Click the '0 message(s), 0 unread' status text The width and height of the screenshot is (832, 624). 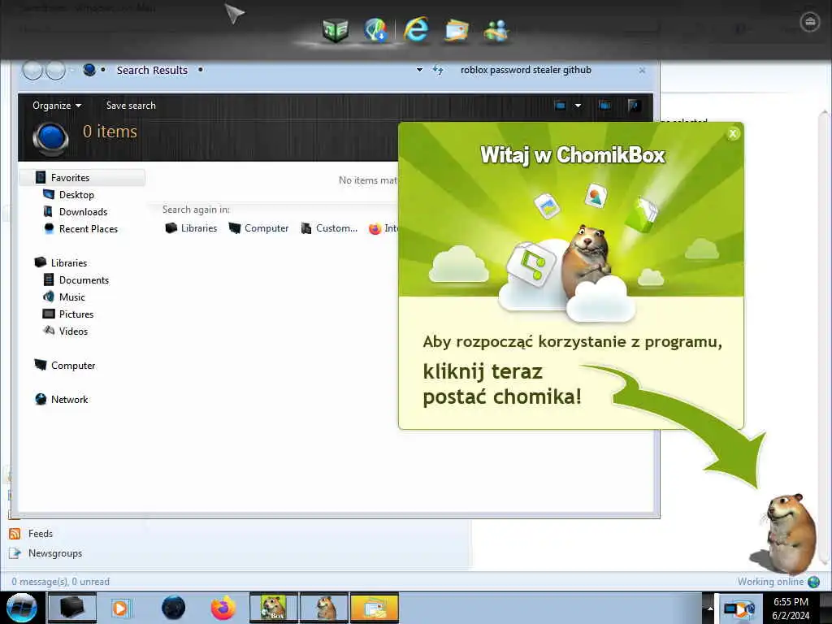(60, 582)
